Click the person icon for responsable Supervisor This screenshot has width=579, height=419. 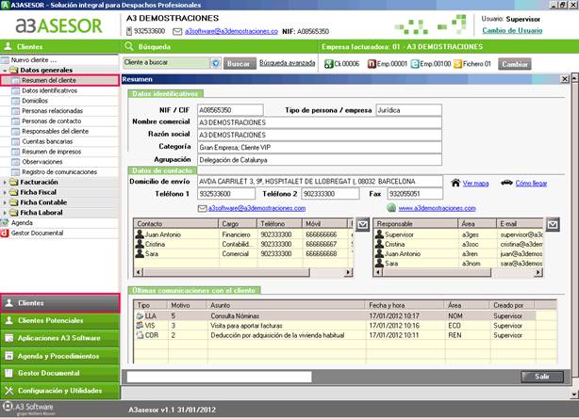[x=379, y=234]
